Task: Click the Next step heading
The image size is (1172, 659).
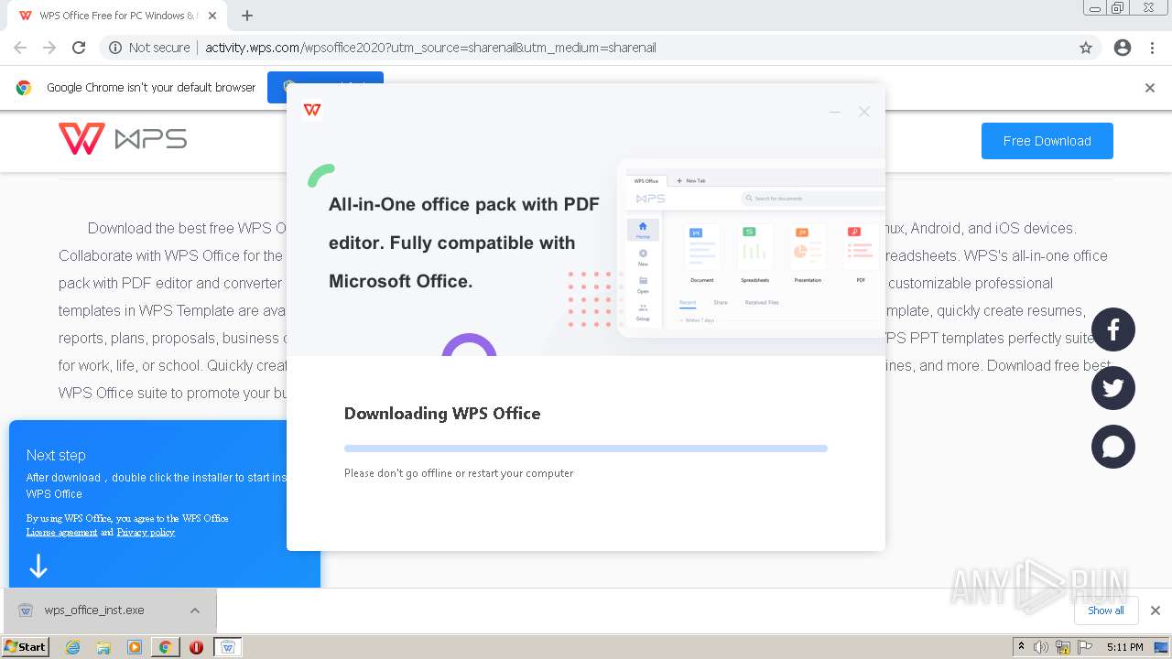Action: (56, 455)
